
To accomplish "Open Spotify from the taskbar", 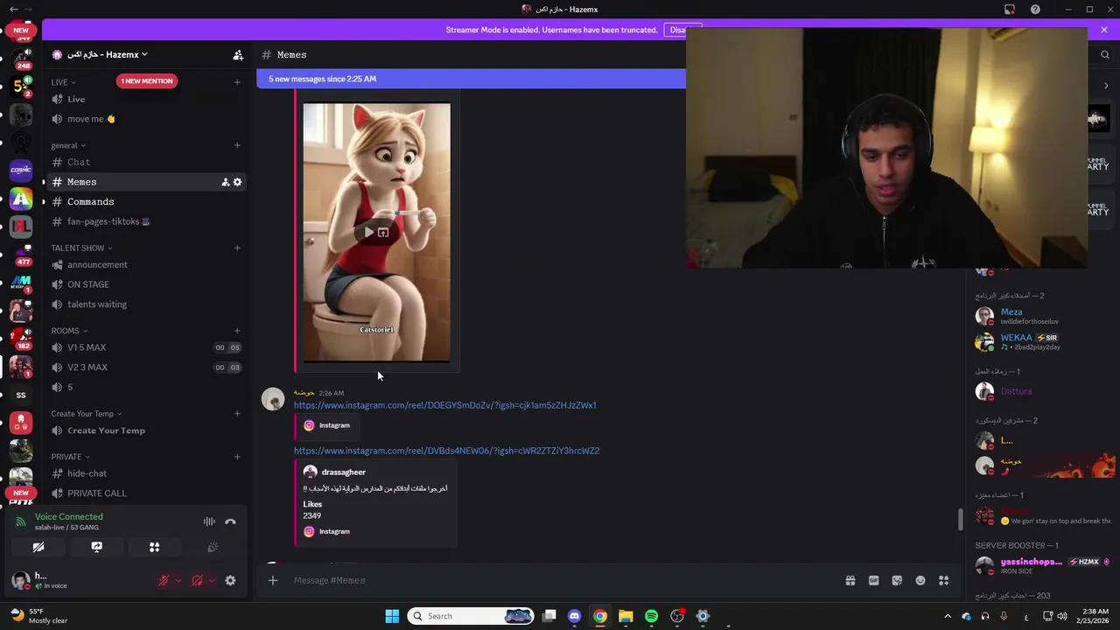I will (x=651, y=616).
